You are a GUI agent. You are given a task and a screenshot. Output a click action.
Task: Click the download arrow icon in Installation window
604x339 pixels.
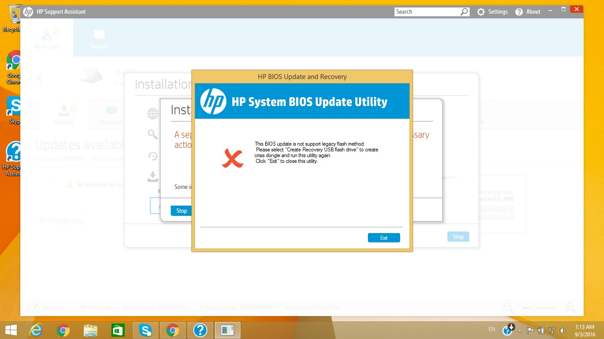[x=153, y=177]
